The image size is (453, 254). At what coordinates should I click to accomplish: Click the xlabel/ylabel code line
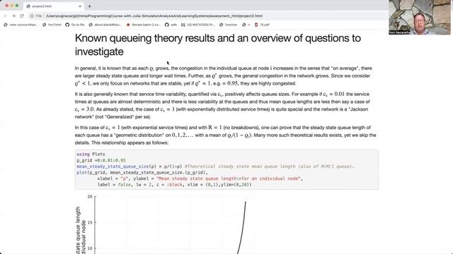coord(200,179)
